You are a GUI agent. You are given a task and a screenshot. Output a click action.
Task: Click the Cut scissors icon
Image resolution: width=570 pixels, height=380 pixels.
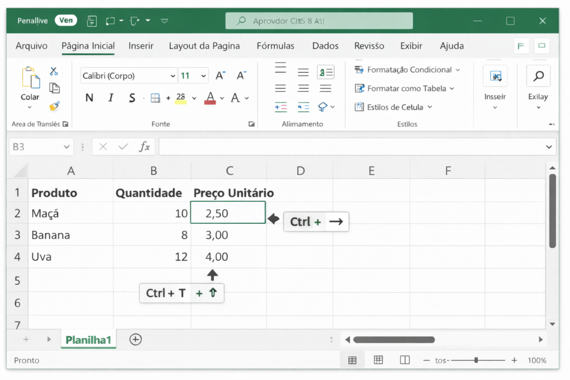(54, 71)
